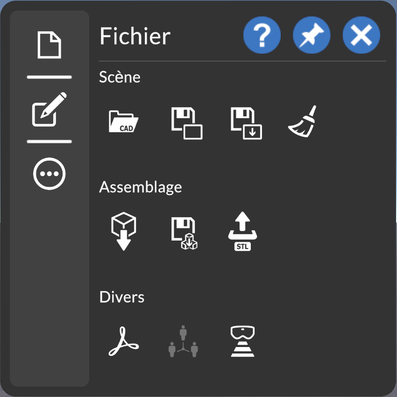
Task: Click the save-with-download-arrow floppy icon
Action: [246, 123]
